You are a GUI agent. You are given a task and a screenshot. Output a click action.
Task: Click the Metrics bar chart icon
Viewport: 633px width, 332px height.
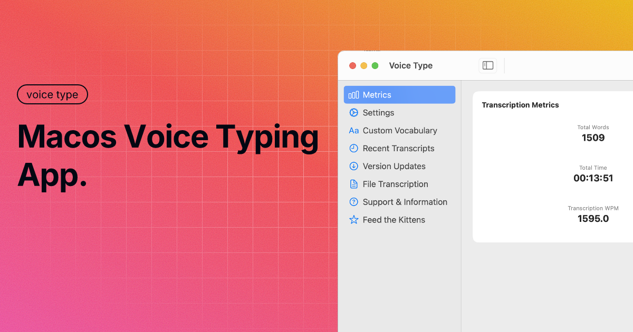coord(354,95)
